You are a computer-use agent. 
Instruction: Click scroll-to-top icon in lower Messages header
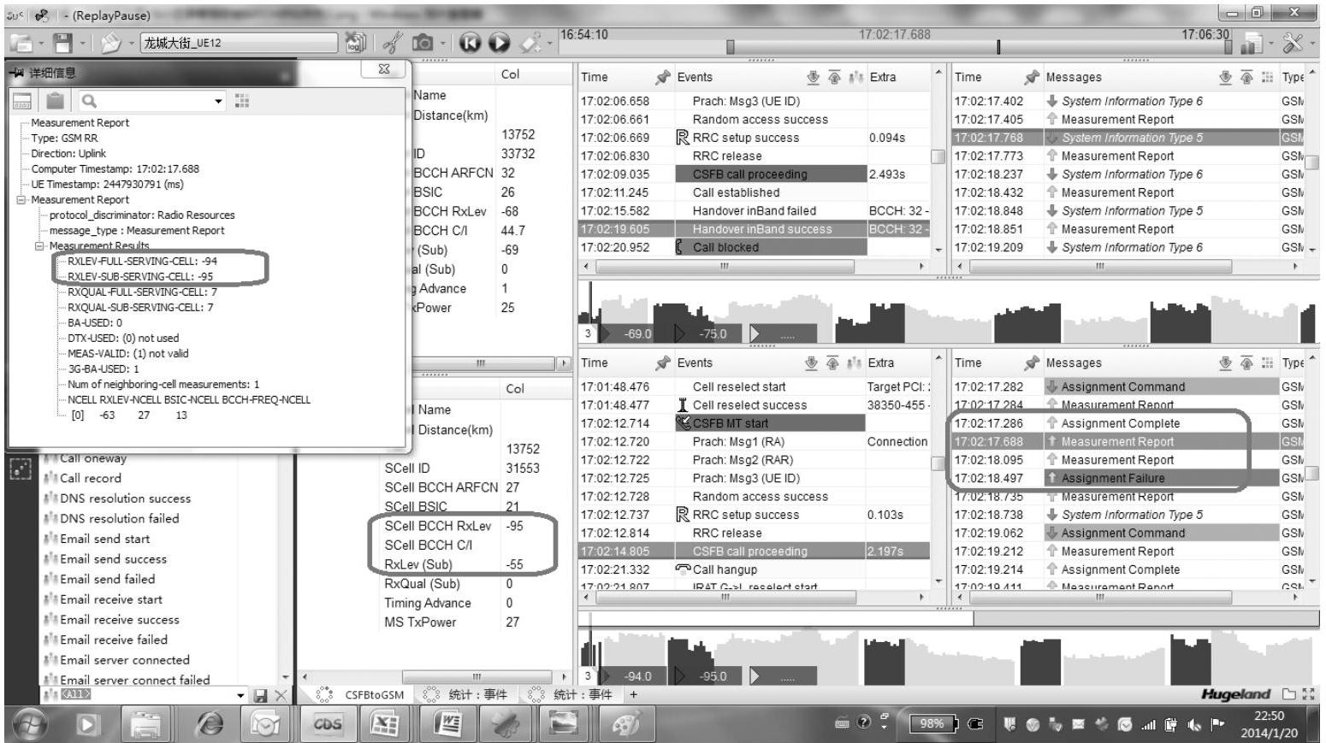(x=1246, y=363)
